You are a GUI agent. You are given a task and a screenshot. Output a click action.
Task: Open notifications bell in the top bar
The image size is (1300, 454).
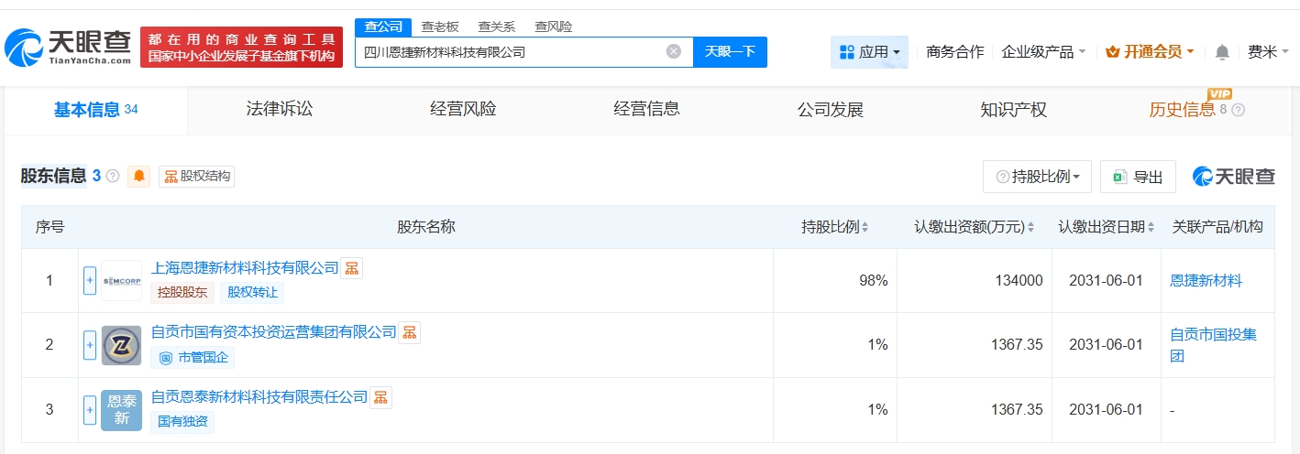coord(1222,52)
